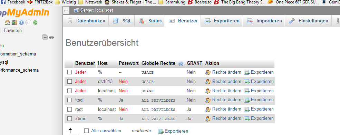
Task: Click Exportieren link for kodi row
Action: (x=259, y=100)
